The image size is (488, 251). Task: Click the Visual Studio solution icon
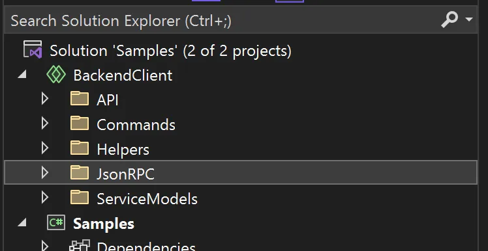click(33, 49)
